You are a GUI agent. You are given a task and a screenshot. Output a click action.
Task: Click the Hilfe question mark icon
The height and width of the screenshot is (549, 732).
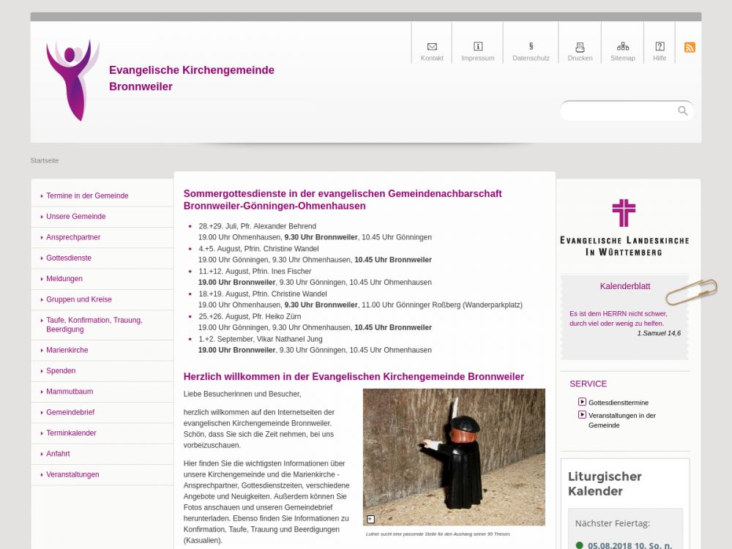(x=660, y=47)
